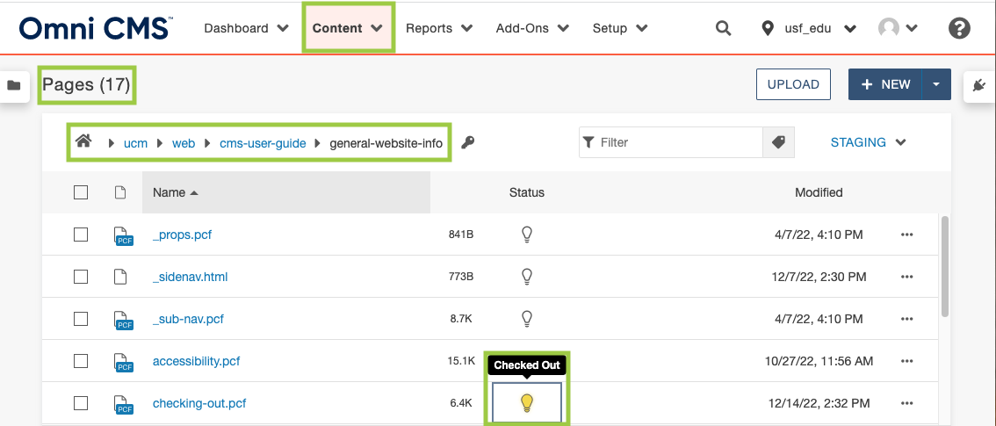Open the Content menu

pos(348,28)
